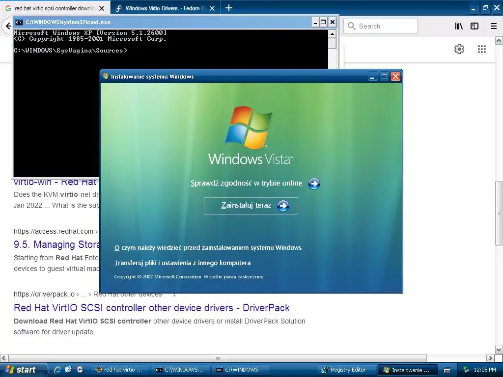Click the second quick launch icon
The width and height of the screenshot is (503, 377).
68,370
